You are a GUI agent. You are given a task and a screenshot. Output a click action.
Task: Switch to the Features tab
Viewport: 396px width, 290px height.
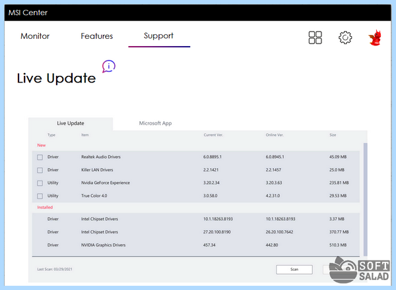pyautogui.click(x=97, y=36)
